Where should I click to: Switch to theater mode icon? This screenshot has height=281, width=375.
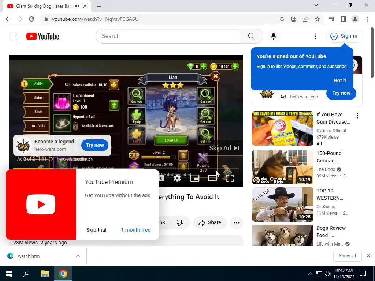click(x=212, y=178)
